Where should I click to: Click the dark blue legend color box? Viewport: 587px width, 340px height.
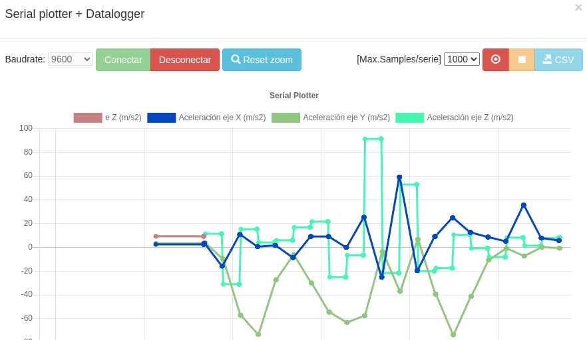click(161, 118)
